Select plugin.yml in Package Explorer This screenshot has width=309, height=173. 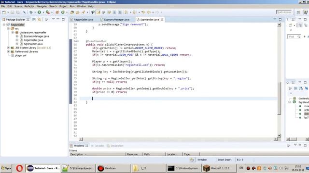(x=20, y=55)
